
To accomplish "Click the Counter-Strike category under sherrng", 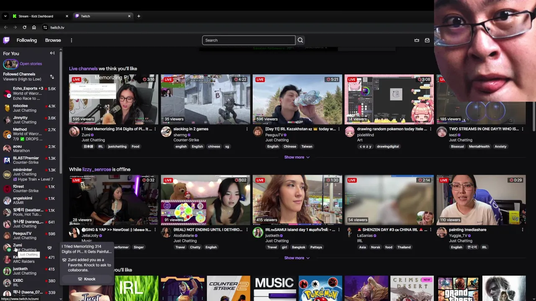I will coord(186,140).
